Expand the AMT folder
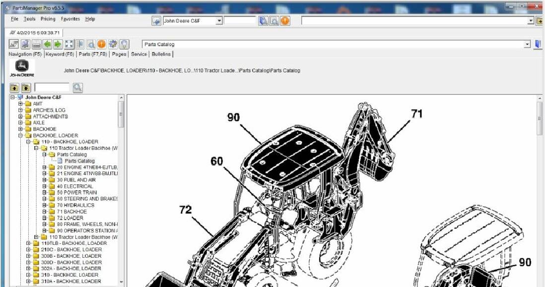The width and height of the screenshot is (545, 287). [20, 104]
